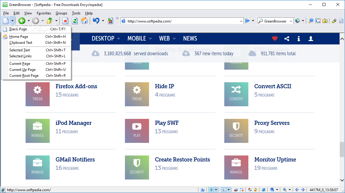This screenshot has width=345, height=193.
Task: Click the image search picture icon
Action: pyautogui.click(x=325, y=21)
